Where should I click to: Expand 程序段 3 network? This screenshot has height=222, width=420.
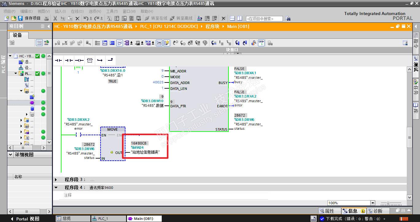click(56, 180)
